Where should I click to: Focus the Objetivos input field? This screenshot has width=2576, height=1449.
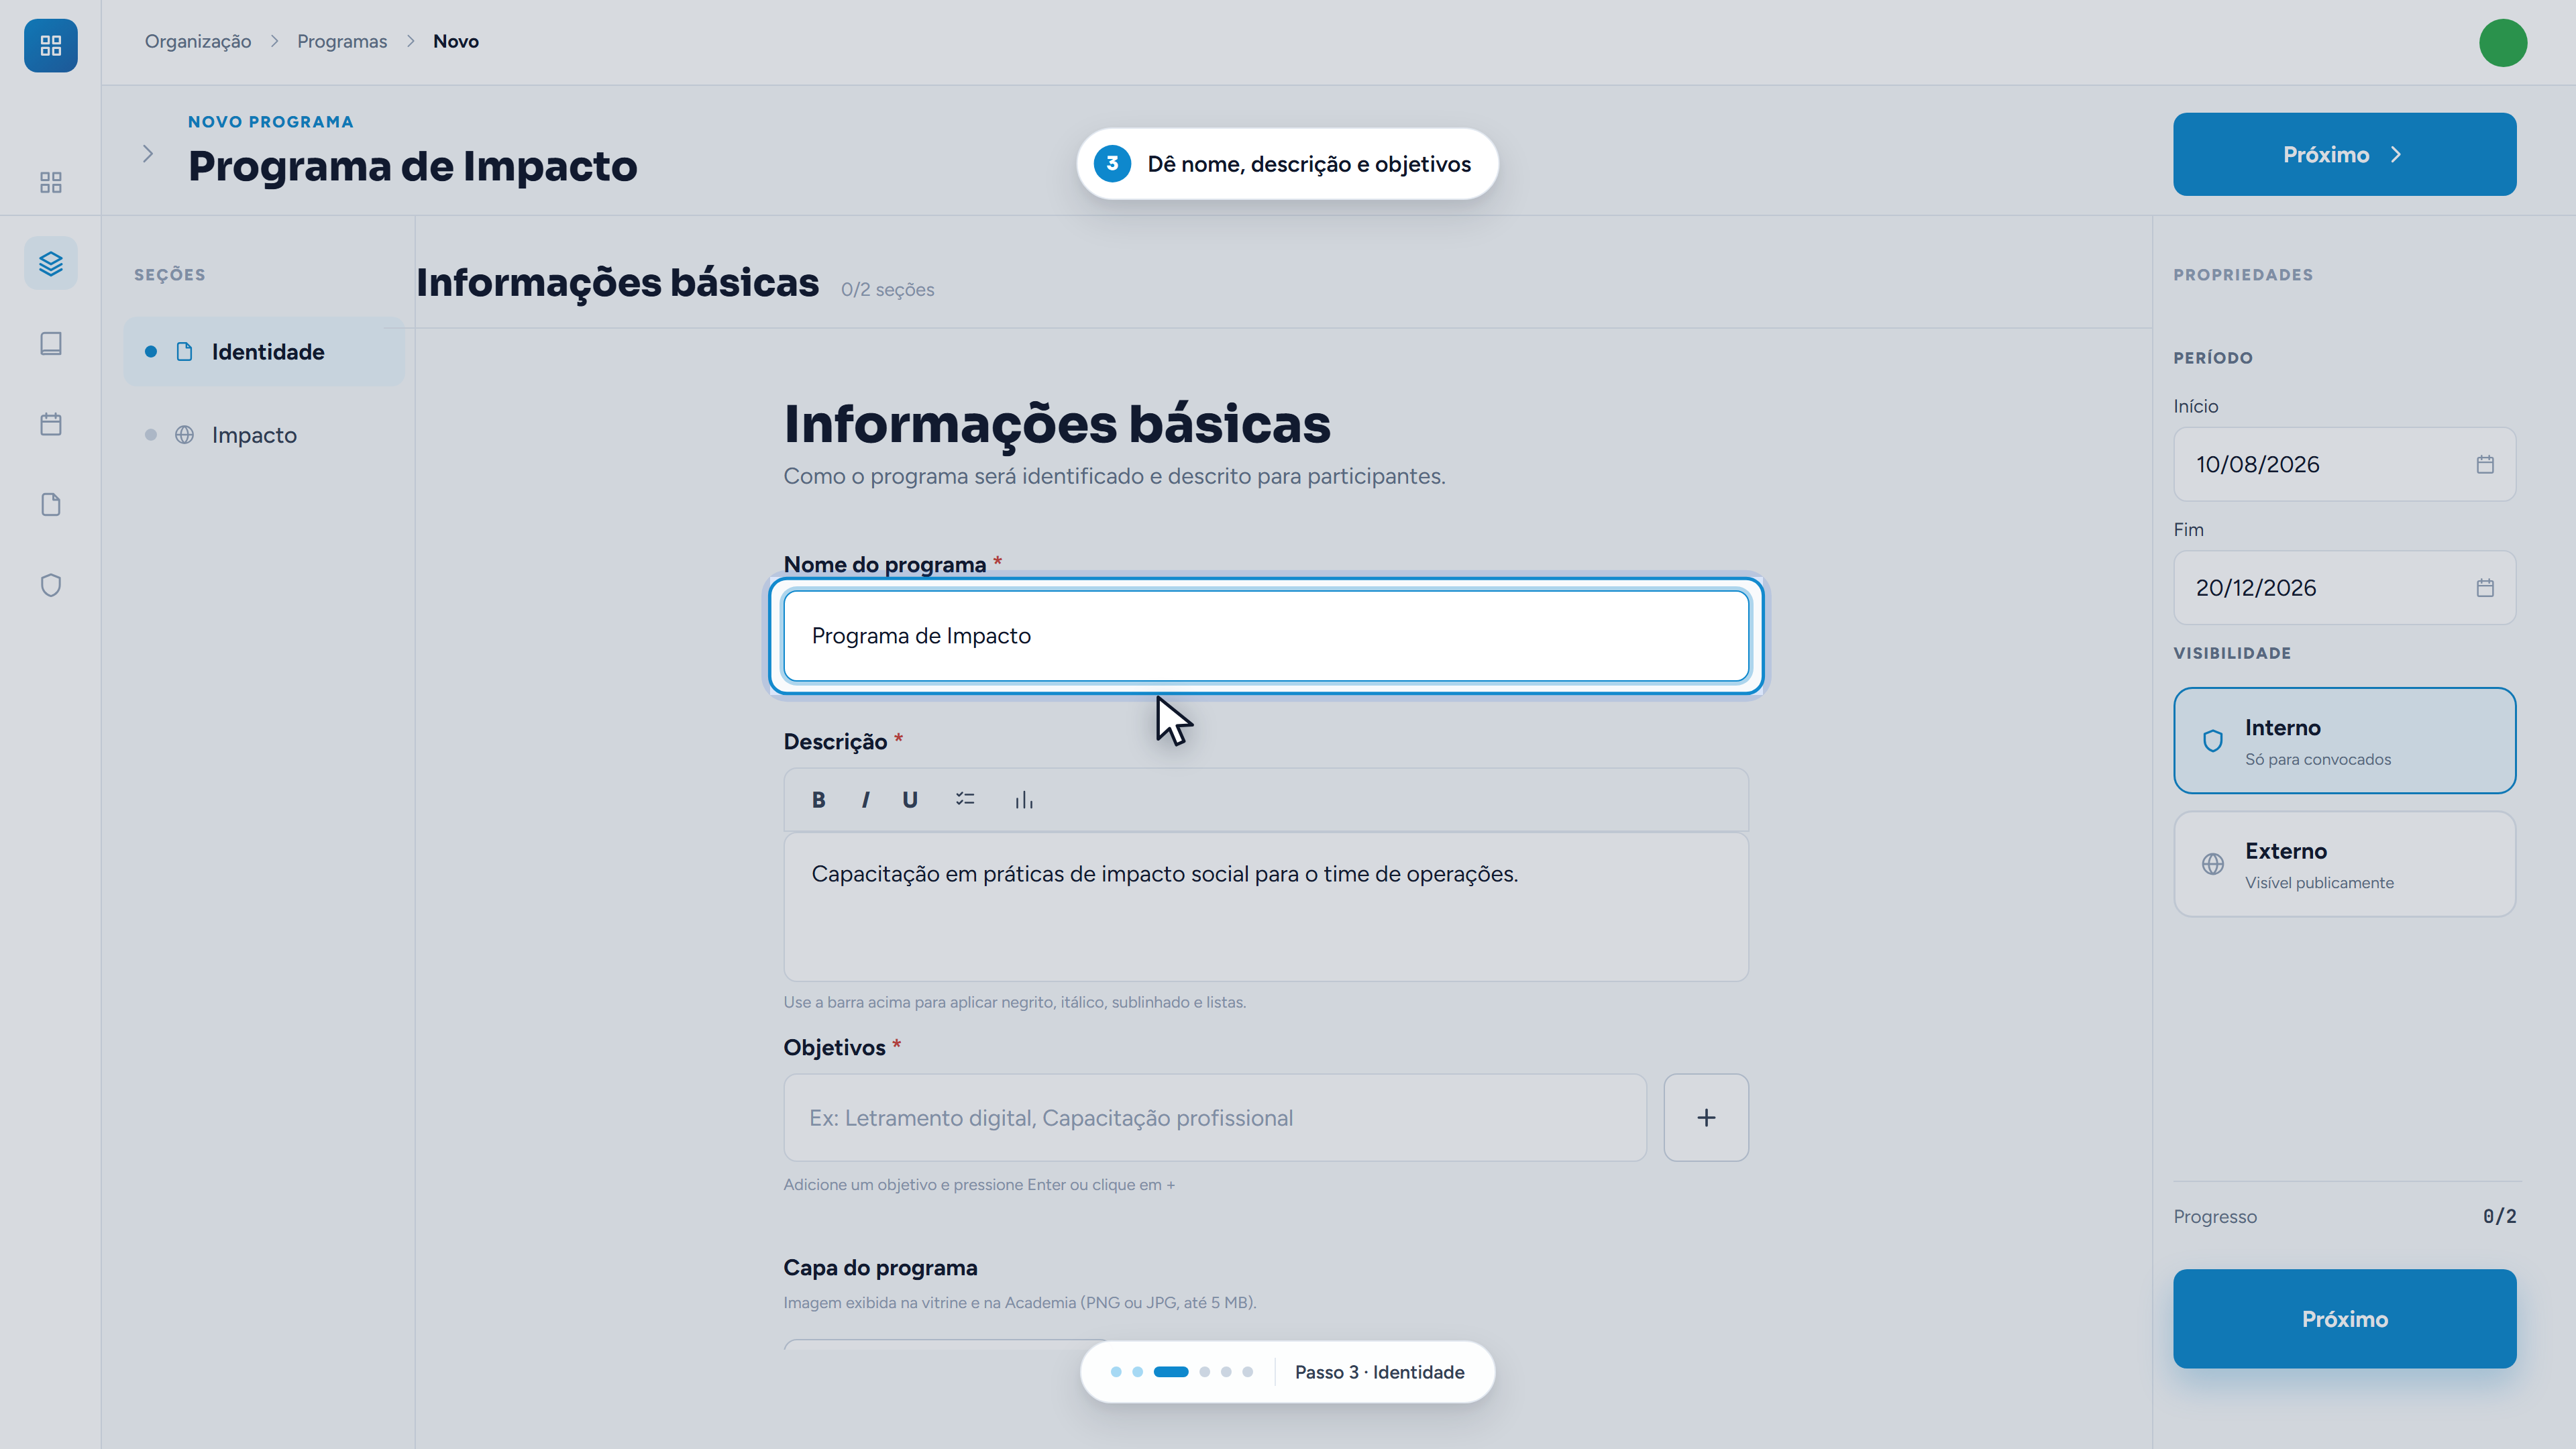[x=1215, y=1118]
